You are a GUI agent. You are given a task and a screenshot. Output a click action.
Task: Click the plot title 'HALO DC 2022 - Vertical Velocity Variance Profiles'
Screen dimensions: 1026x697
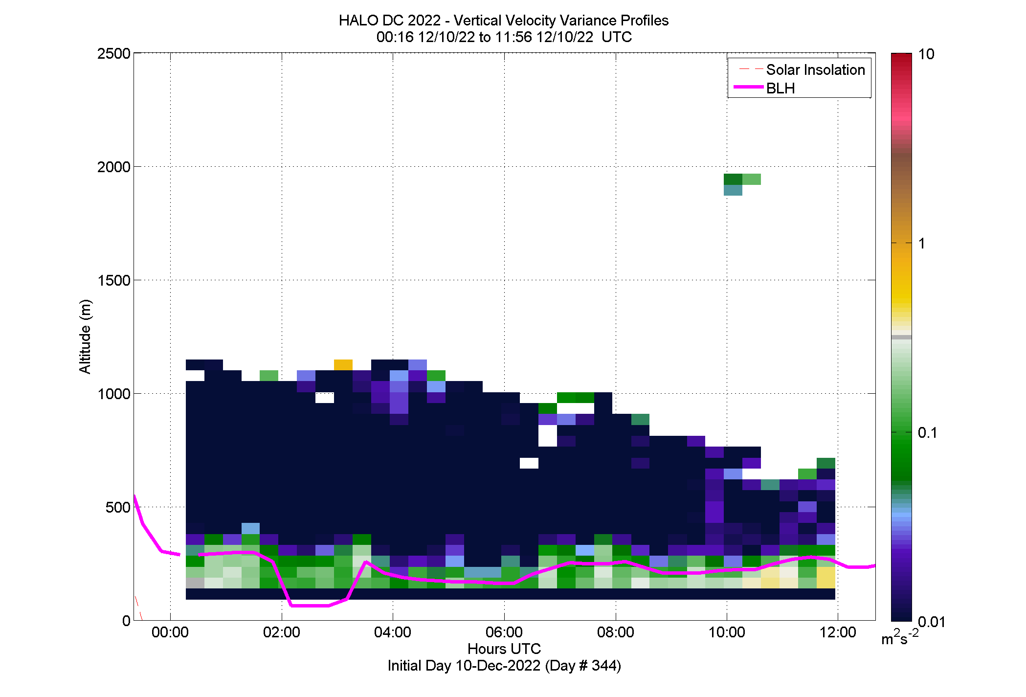click(x=504, y=21)
